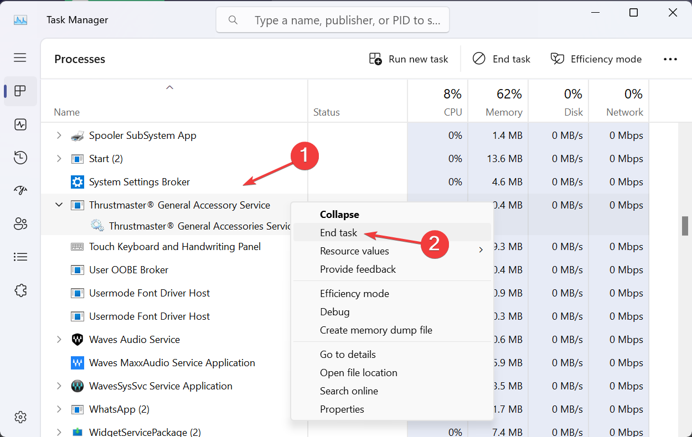
Task: Open Startup apps sidebar icon
Action: tap(20, 191)
